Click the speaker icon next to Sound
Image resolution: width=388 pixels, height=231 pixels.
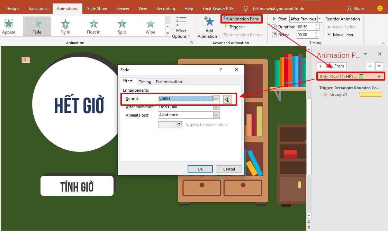227,99
